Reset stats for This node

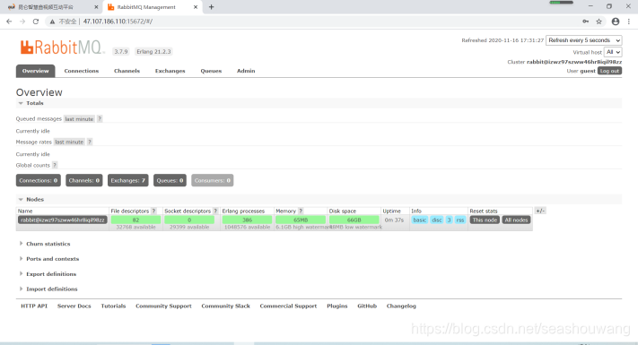(485, 220)
